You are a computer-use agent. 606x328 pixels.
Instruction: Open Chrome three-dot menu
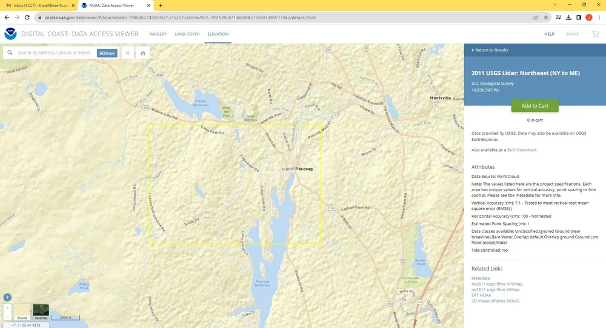tap(599, 18)
